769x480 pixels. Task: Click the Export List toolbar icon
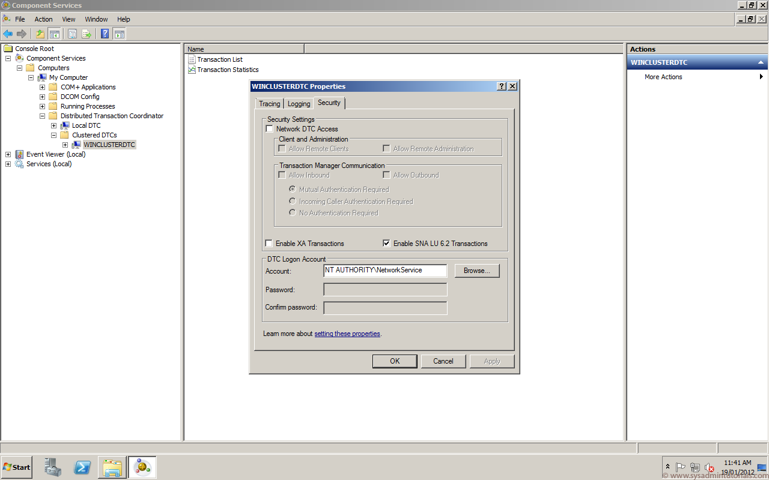[x=86, y=33]
